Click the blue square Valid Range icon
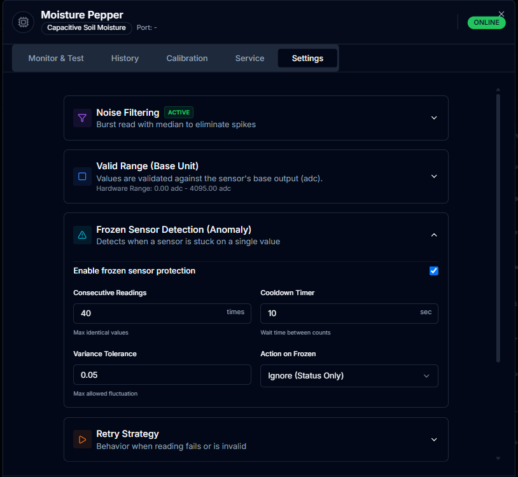The image size is (518, 477). pyautogui.click(x=82, y=176)
